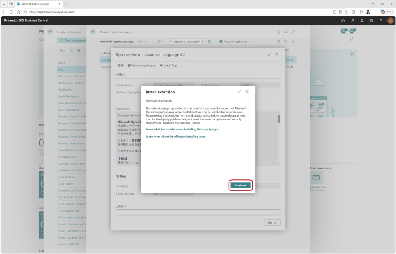This screenshot has height=254, width=396.
Task: Open the Copilot チャット button
Action: [387, 12]
